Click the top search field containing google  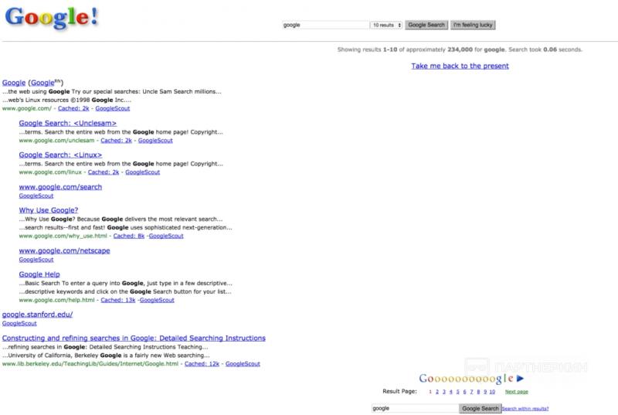[x=325, y=25]
